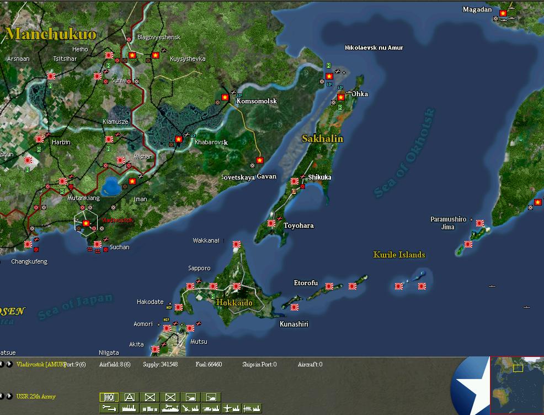Screen dimensions: 544x415
Task: Click the Fuel: 66460 readout
Action: click(x=209, y=364)
